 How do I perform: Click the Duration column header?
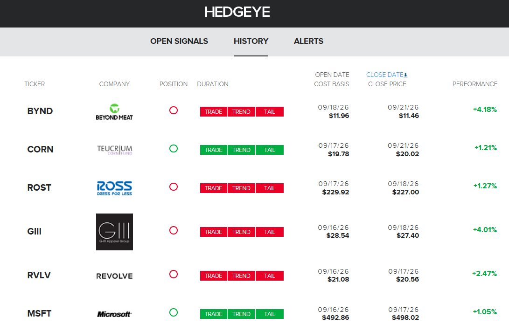tap(213, 84)
